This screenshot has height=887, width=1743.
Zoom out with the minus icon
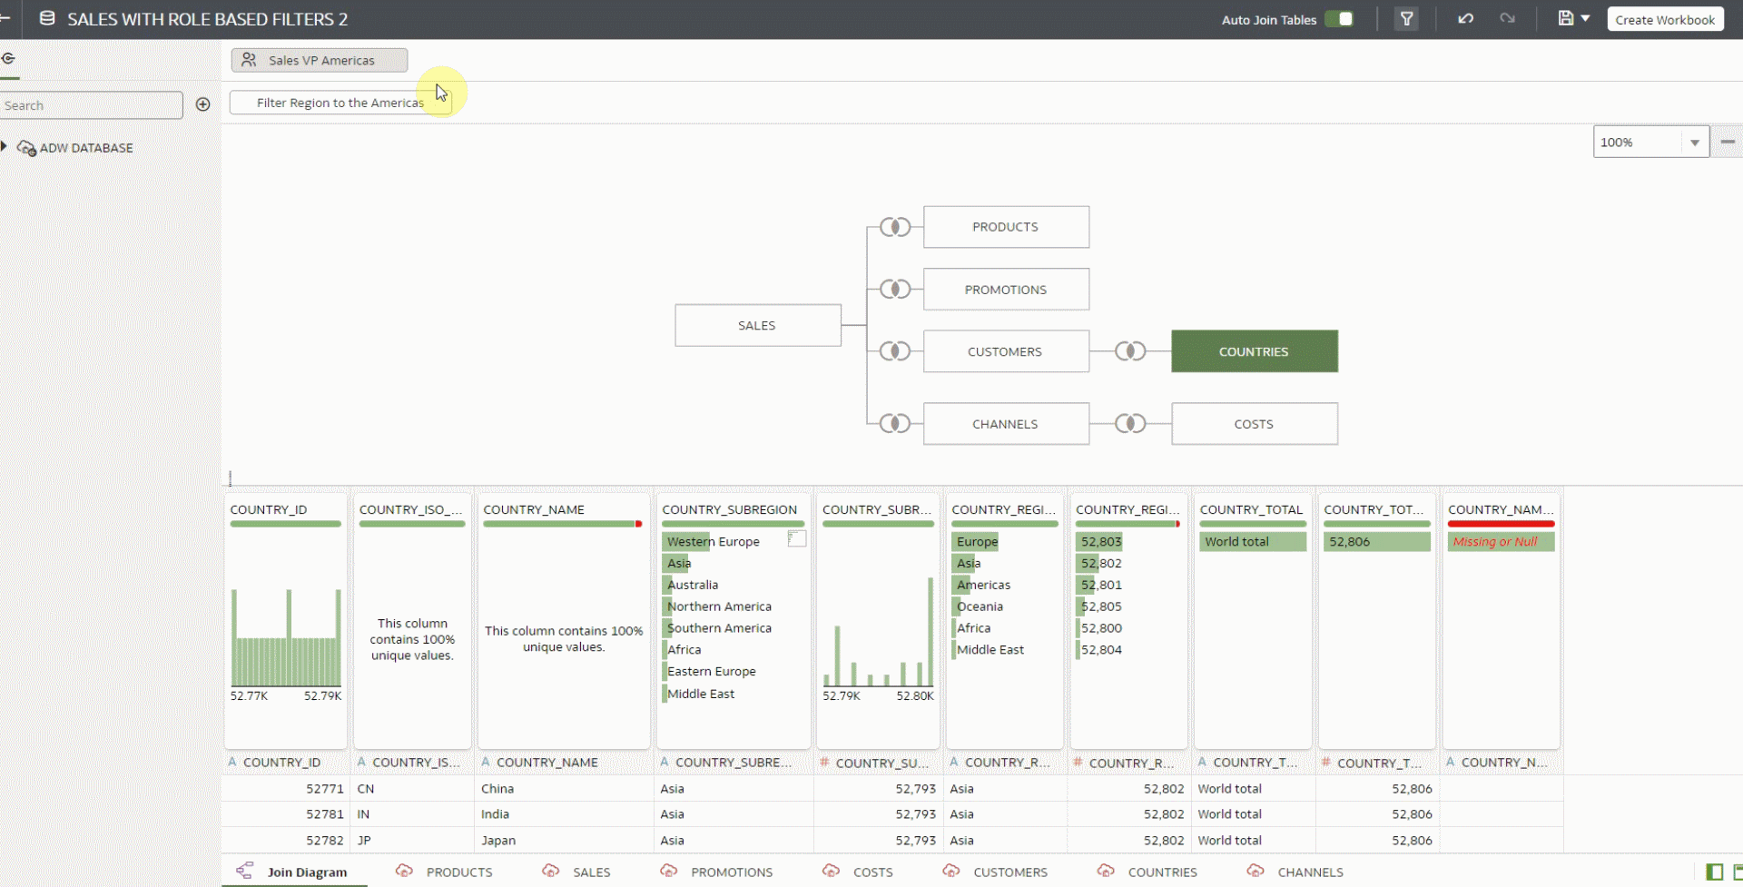(x=1728, y=142)
